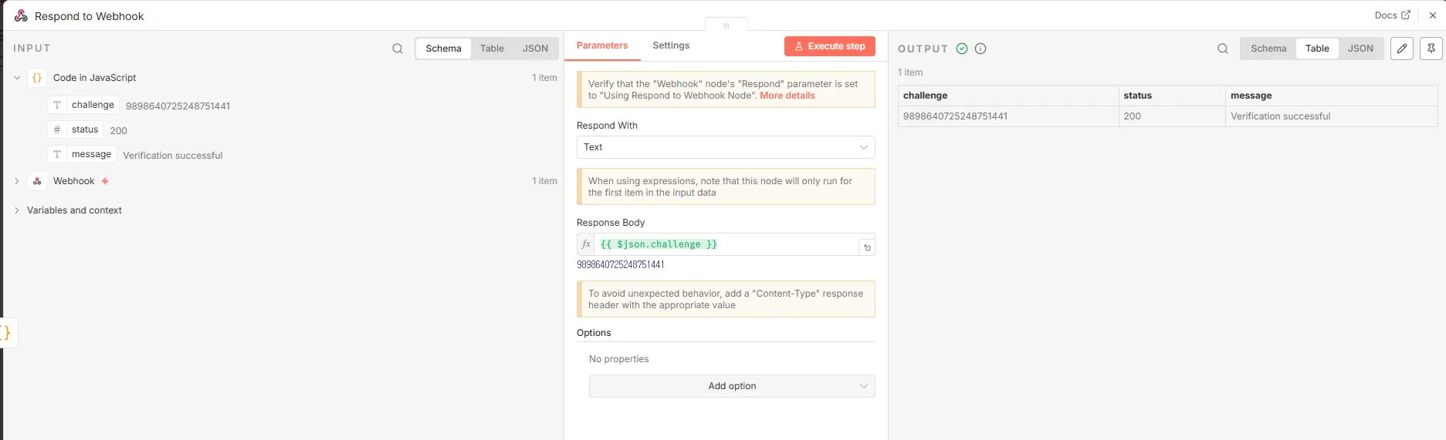Switch input view to Table
The width and height of the screenshot is (1446, 440).
pyautogui.click(x=492, y=49)
